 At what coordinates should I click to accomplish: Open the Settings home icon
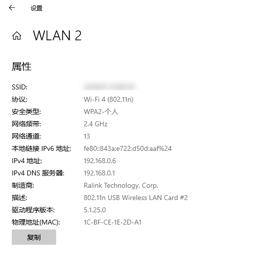17,36
